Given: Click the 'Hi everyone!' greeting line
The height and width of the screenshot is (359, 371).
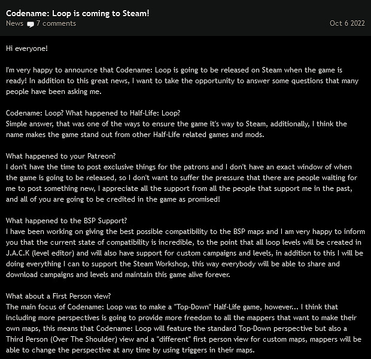Looking at the screenshot, I should click(x=26, y=48).
